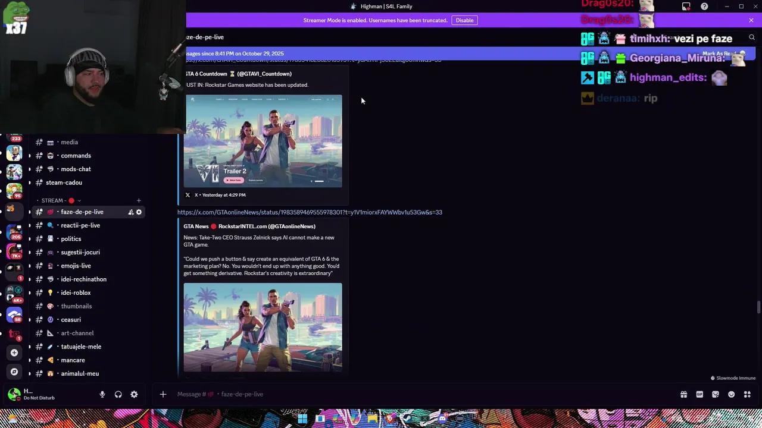
Task: Click chat scrollbar thumb
Action: click(758, 307)
